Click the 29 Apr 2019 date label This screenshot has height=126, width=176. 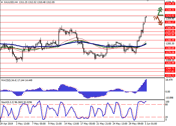(x=7, y=124)
